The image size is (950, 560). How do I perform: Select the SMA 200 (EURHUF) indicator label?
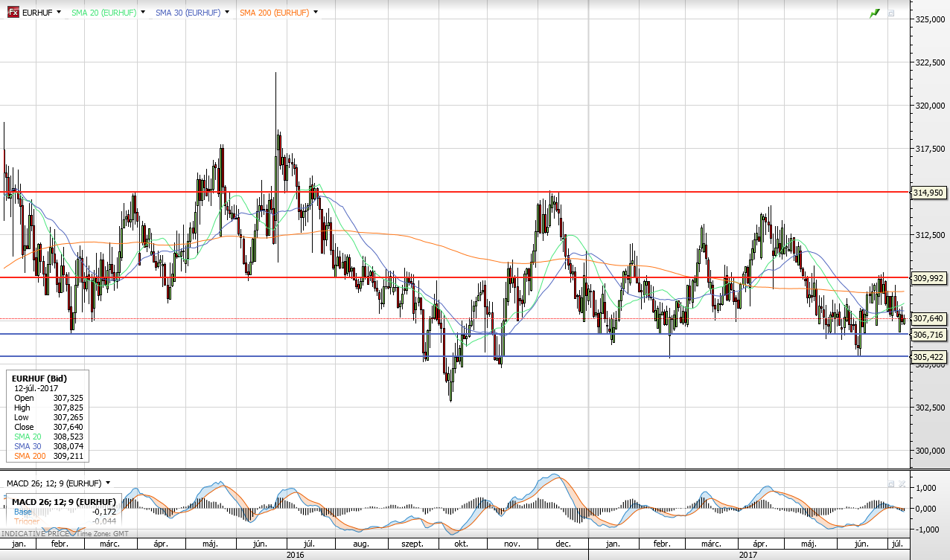point(275,13)
